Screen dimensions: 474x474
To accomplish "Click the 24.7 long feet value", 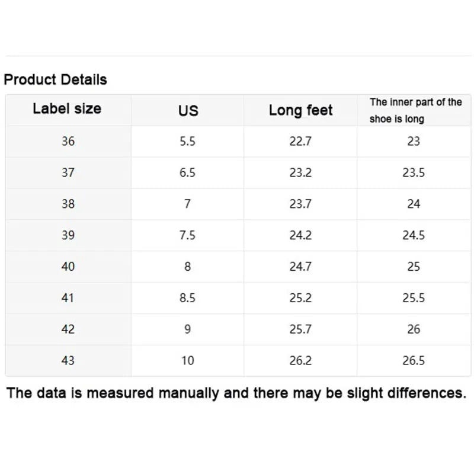I will pyautogui.click(x=300, y=266).
